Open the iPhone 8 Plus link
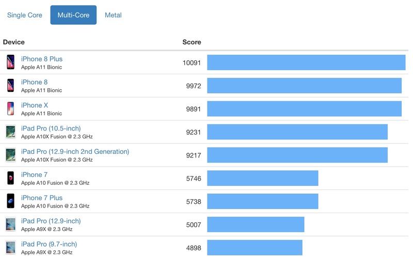413x257 pixels. 42,59
